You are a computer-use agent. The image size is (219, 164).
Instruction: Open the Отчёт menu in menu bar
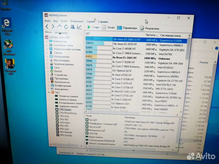64,21
